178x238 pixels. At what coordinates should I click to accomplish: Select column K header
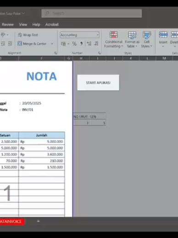tap(131, 58)
